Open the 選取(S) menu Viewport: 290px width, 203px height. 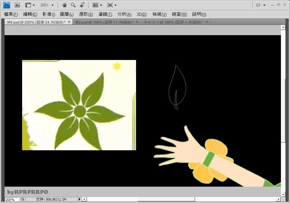(x=86, y=14)
